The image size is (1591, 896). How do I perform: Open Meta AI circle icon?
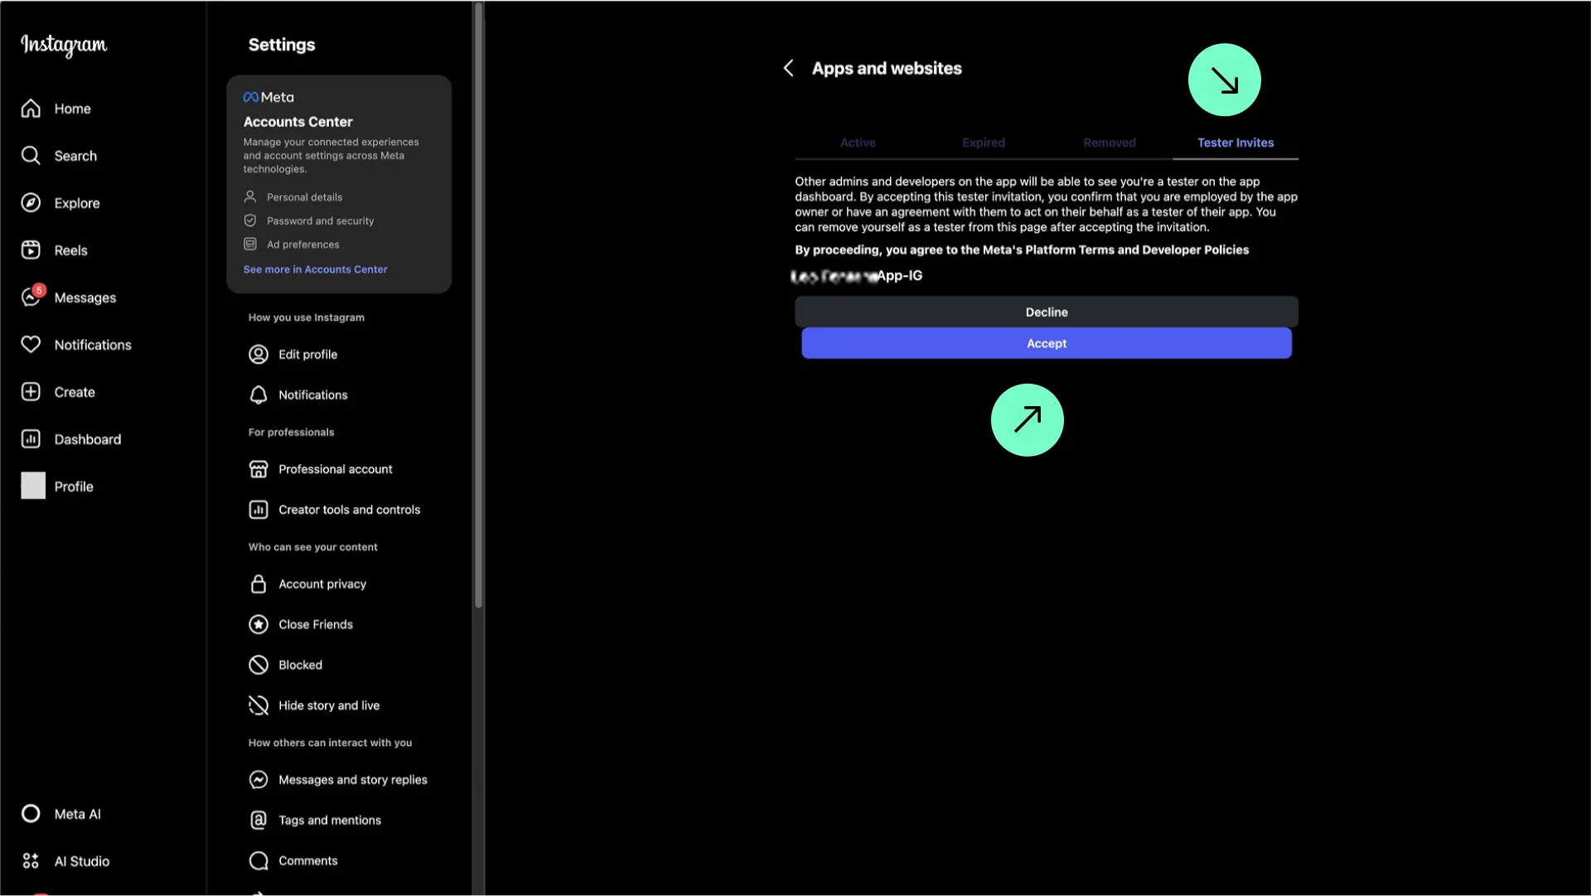[x=31, y=814]
